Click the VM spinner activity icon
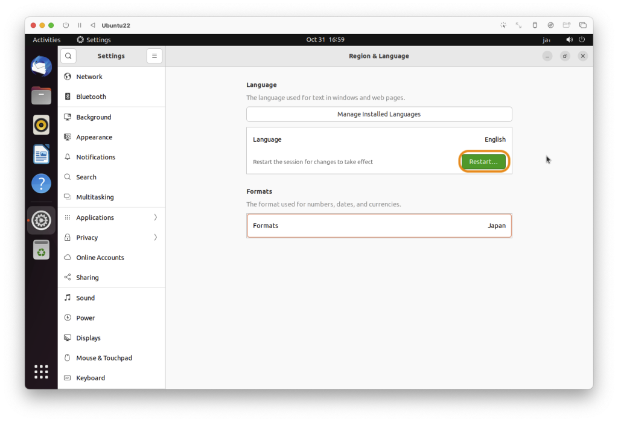This screenshot has height=422, width=618. tap(503, 25)
